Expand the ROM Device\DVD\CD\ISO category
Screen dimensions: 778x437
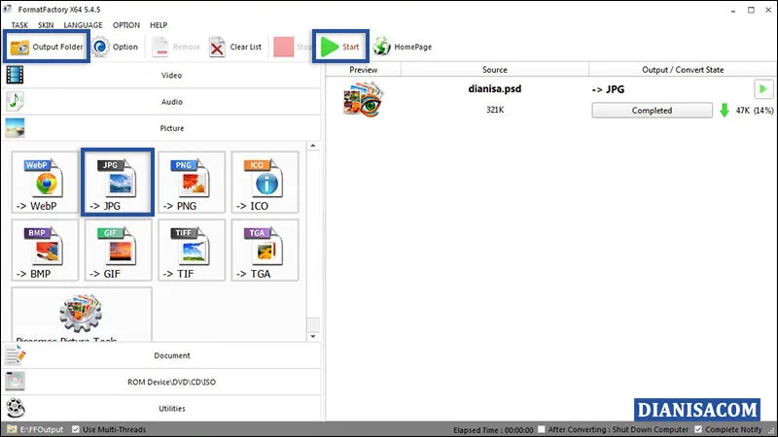click(161, 382)
